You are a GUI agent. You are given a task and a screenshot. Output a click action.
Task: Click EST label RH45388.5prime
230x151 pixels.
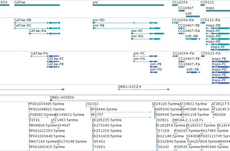pos(195,109)
